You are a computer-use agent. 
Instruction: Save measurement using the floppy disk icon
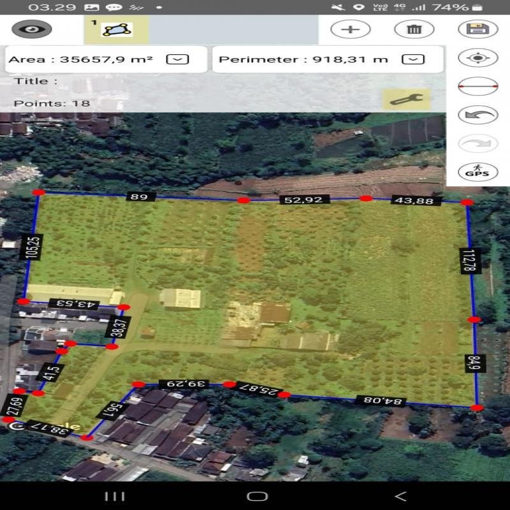pyautogui.click(x=477, y=29)
